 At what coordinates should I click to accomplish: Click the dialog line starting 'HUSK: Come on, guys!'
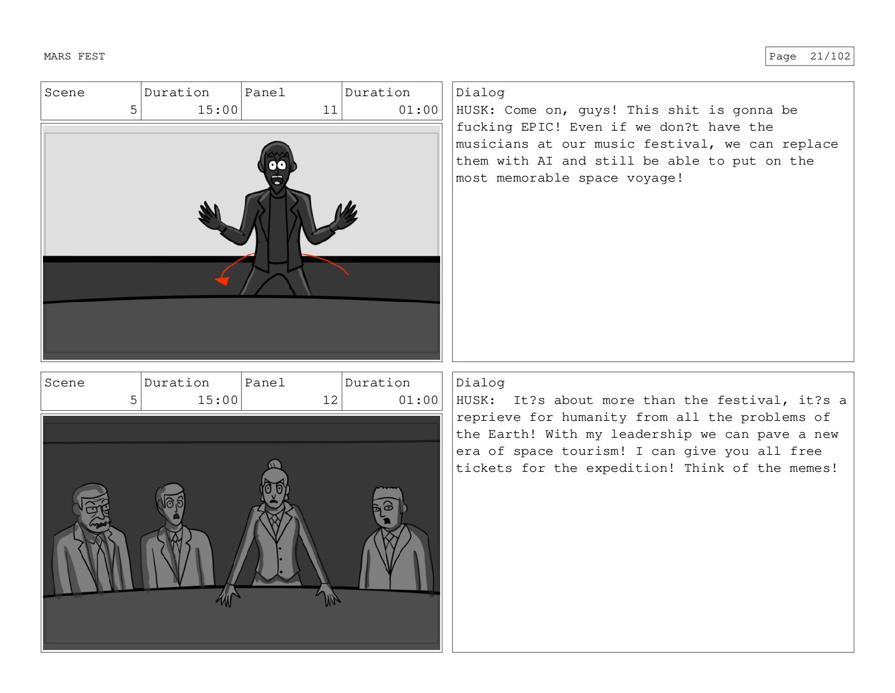(627, 110)
